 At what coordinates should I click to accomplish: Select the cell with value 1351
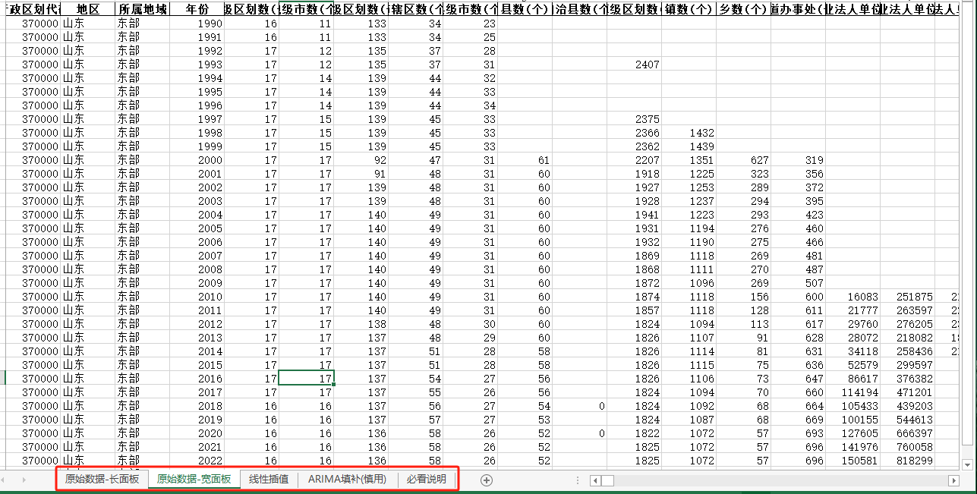pos(689,160)
